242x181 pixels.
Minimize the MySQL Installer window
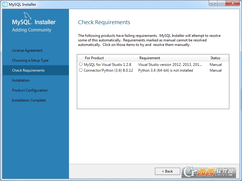pos(213,3)
